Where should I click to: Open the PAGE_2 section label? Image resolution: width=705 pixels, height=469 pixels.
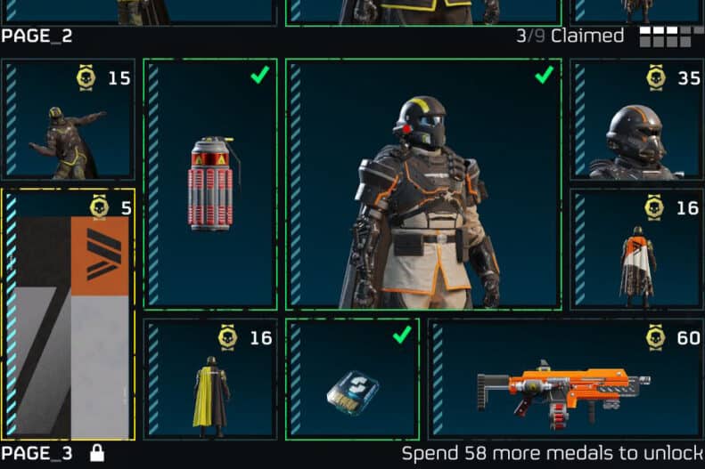coord(37,36)
